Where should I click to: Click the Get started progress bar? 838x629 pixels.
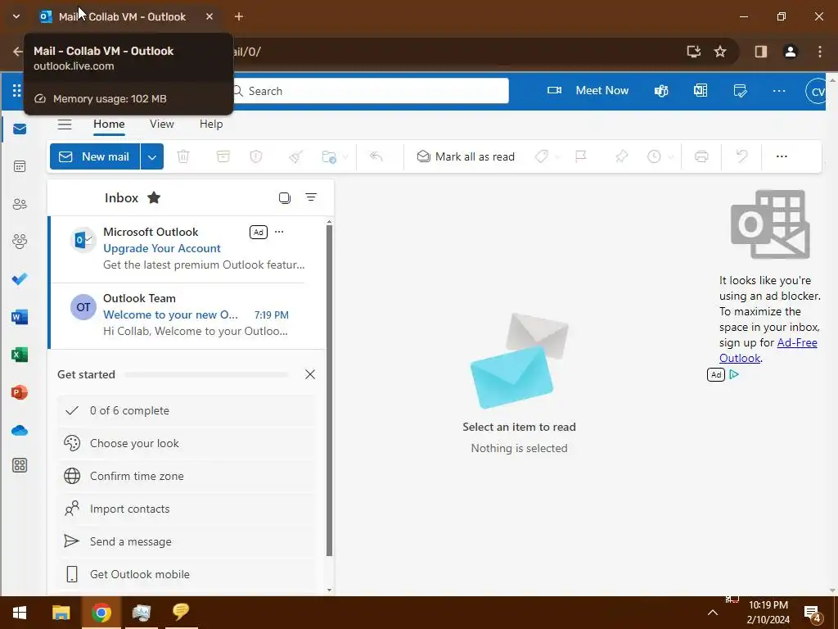point(206,375)
